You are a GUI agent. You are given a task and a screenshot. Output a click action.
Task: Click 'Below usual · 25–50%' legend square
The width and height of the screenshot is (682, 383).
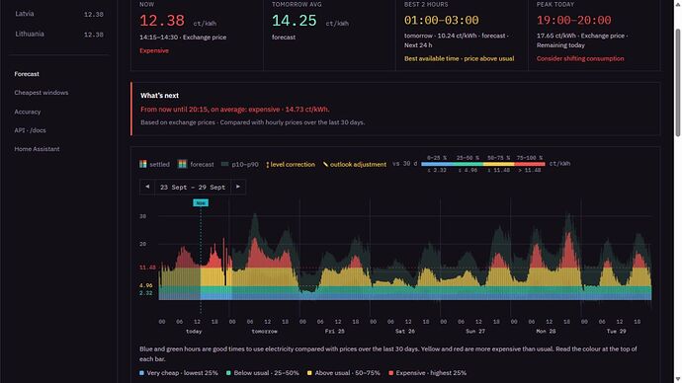coord(228,373)
